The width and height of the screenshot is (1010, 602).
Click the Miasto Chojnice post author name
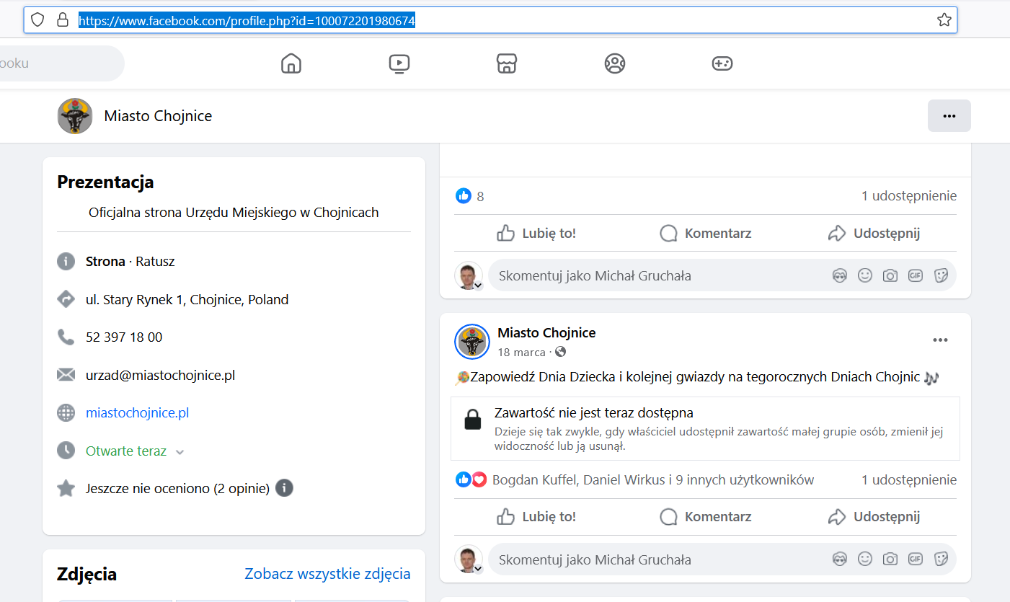[546, 333]
